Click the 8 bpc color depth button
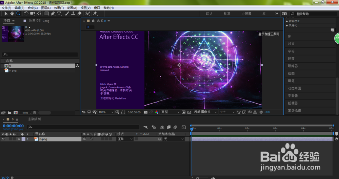 25,113
